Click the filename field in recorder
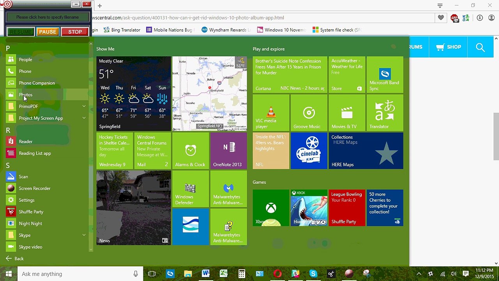499x281 pixels. pyautogui.click(x=48, y=17)
